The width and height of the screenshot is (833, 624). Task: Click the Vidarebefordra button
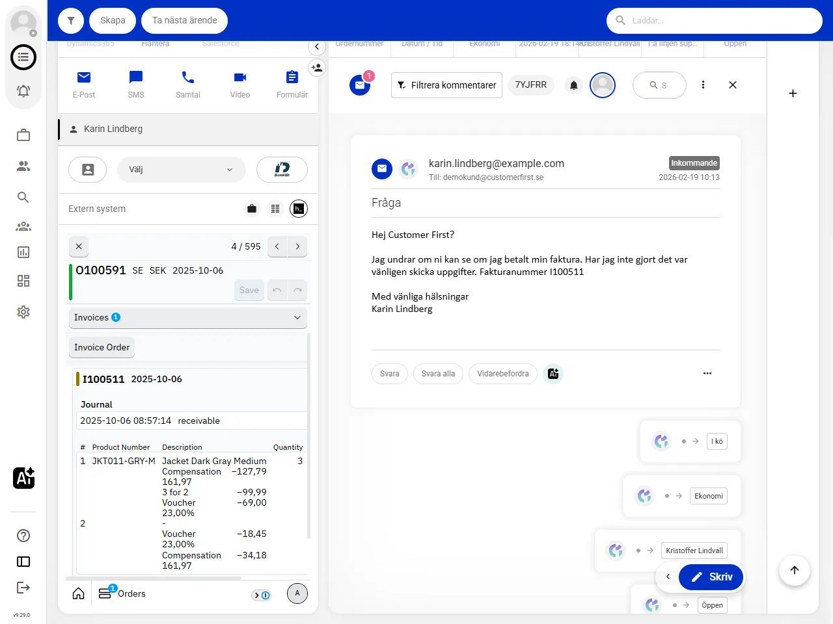502,374
